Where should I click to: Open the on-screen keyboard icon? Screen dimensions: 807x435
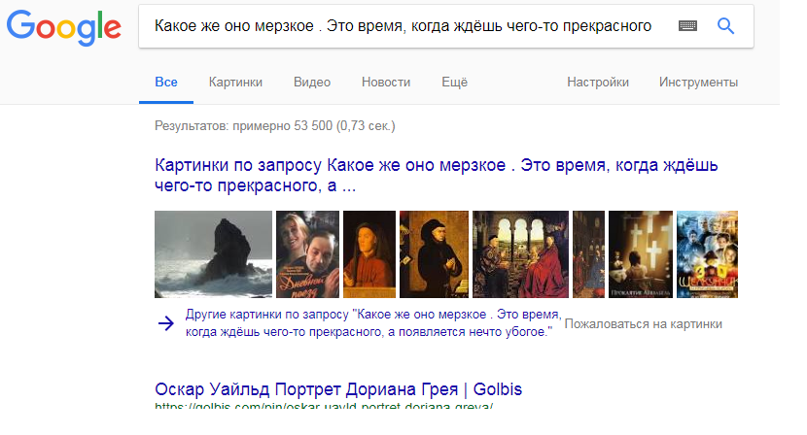687,25
